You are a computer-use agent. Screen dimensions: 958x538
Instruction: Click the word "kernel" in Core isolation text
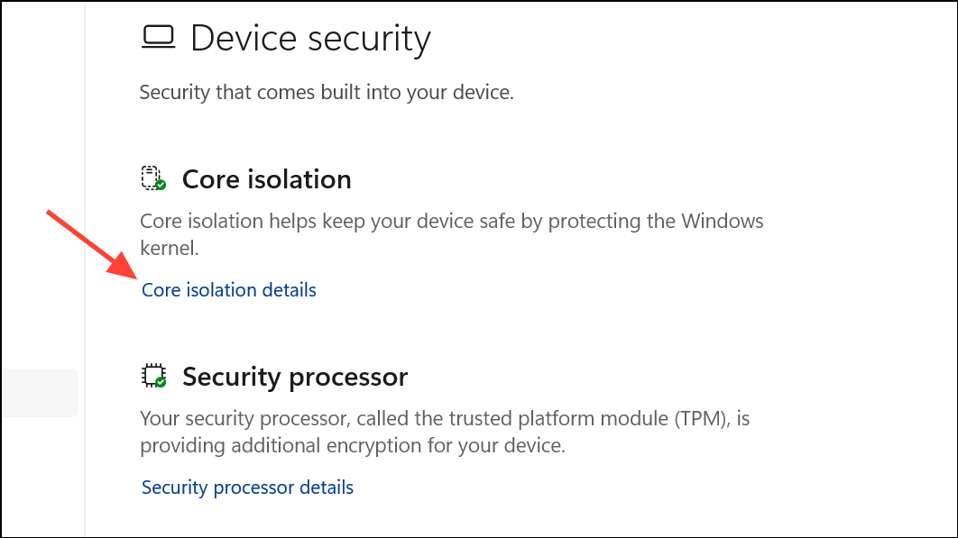170,246
